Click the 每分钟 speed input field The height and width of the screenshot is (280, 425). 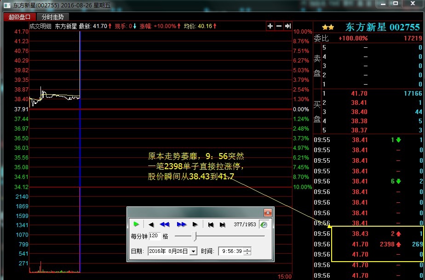(x=155, y=236)
